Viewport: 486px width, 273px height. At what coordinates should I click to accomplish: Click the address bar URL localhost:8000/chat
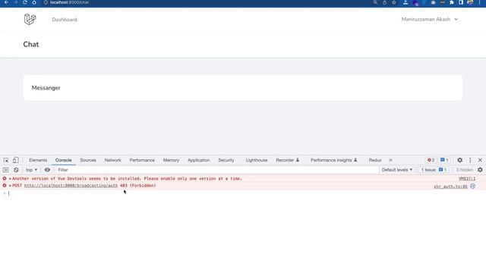point(69,2)
